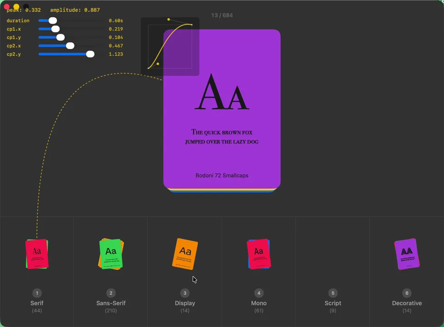Click the Sans-Serif green card stack
The width and height of the screenshot is (444, 327).
[111, 254]
